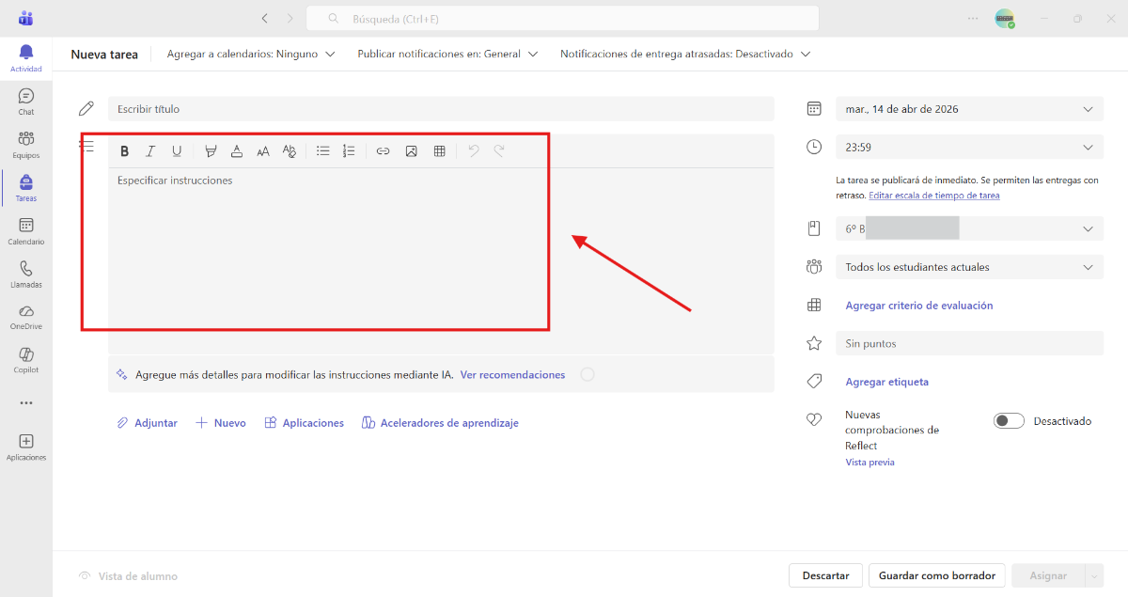Click Editar escala de tiempo de tarea

coord(934,196)
